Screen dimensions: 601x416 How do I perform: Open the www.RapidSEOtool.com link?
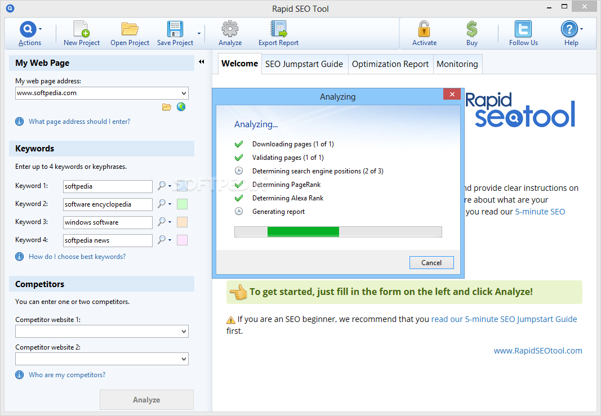tap(538, 351)
